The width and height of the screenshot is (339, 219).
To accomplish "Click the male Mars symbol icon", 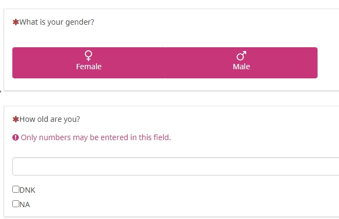I will point(241,55).
